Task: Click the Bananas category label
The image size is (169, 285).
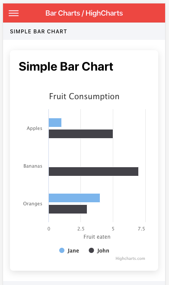Action: pyautogui.click(x=33, y=166)
